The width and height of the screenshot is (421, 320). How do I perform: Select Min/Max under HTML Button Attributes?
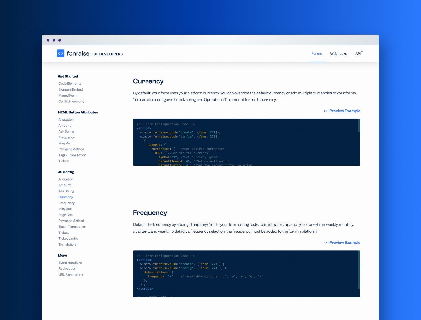pyautogui.click(x=65, y=143)
